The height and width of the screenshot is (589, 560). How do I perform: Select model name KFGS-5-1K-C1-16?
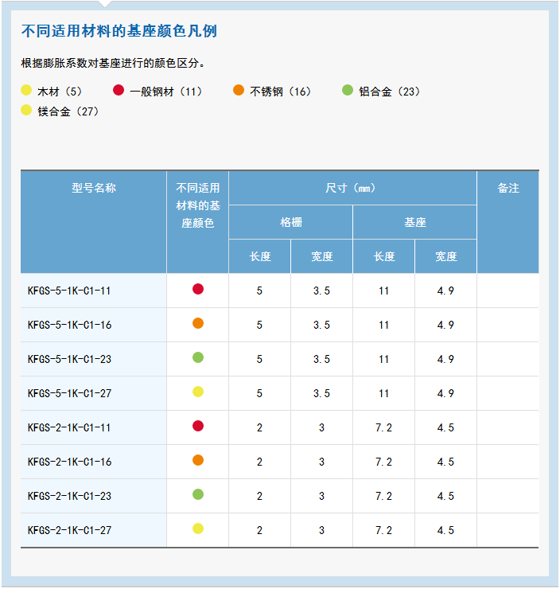69,325
